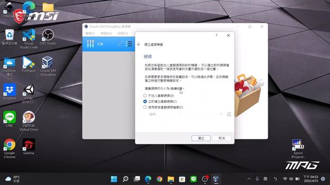
Task: Click the browse folder icon beside disk dropdown
Action: 229,114
